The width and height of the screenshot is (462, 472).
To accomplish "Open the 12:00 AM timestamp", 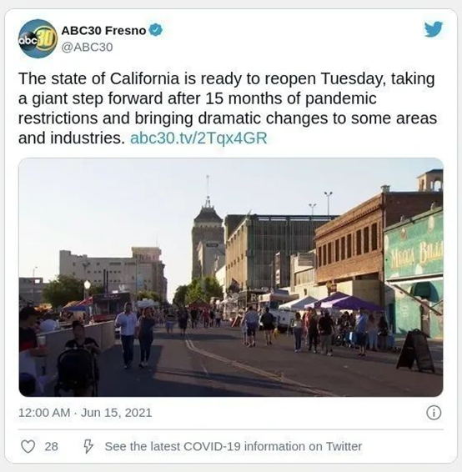I will (x=44, y=413).
